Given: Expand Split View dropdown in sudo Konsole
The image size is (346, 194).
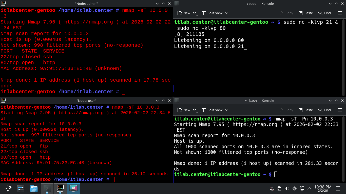Looking at the screenshot, I should pyautogui.click(x=227, y=13).
